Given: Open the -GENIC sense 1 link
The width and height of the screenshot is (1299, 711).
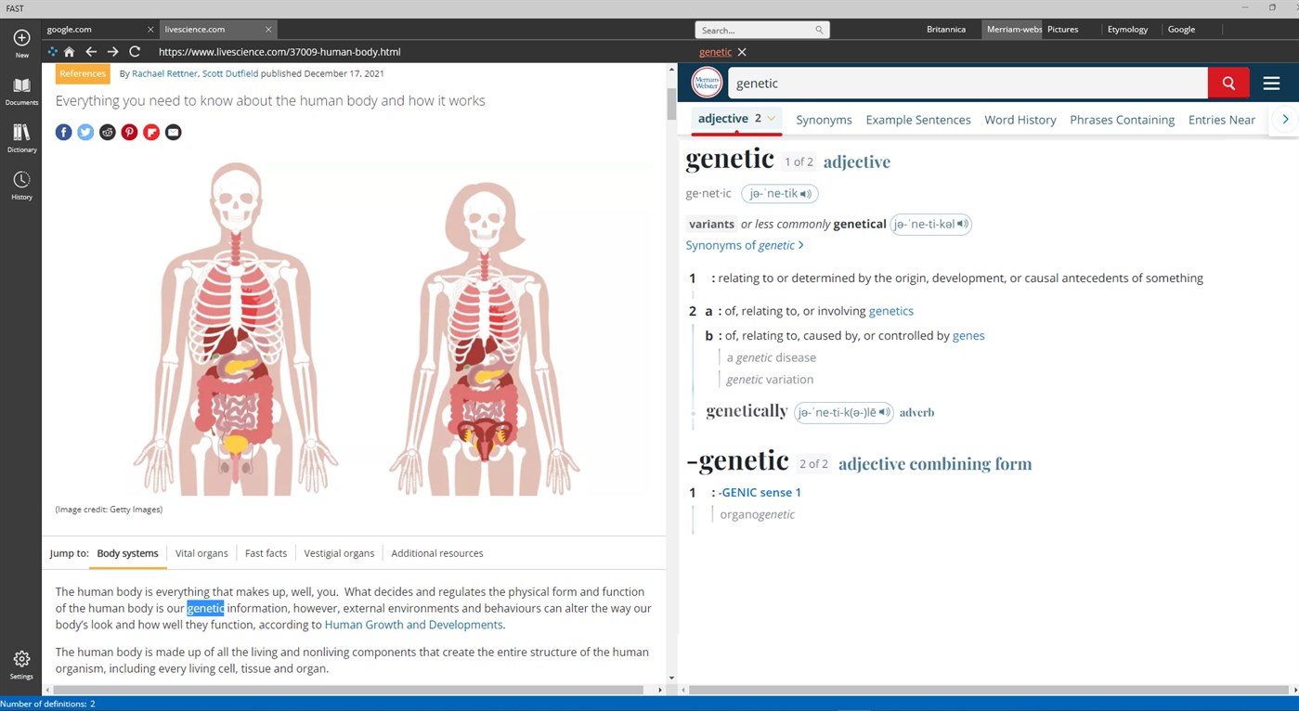Looking at the screenshot, I should click(x=760, y=493).
